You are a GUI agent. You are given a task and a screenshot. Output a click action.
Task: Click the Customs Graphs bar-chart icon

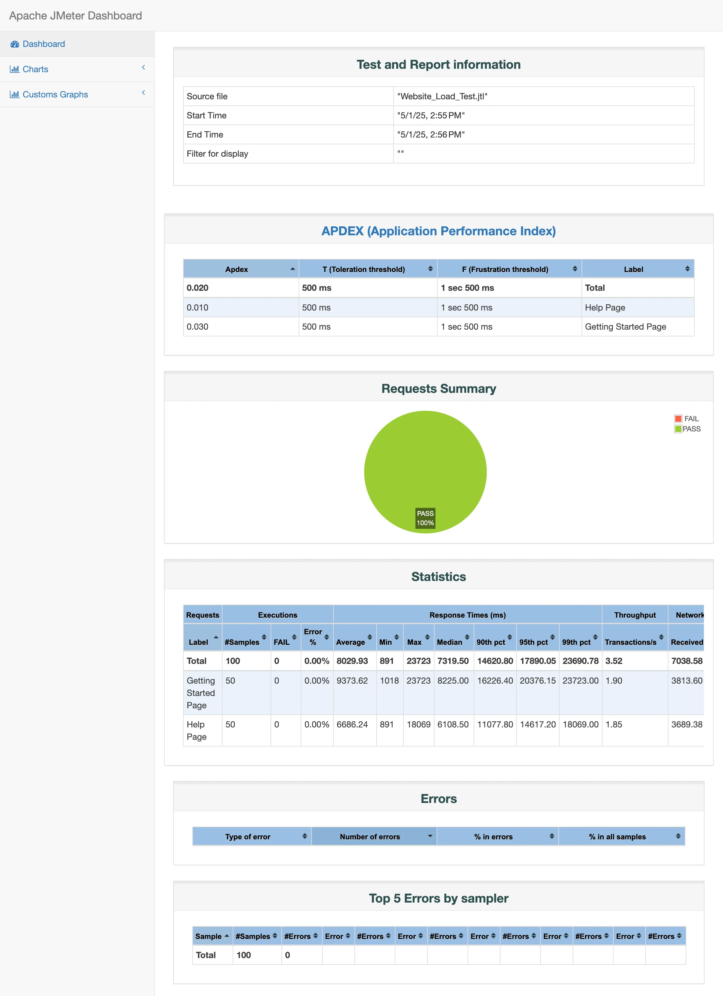[14, 94]
